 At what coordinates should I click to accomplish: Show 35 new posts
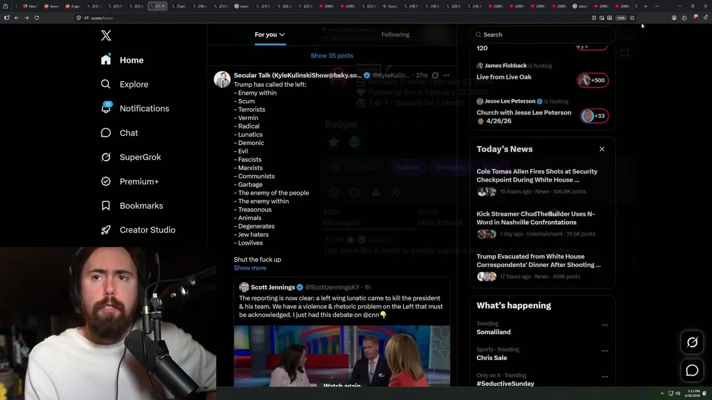[x=332, y=56]
